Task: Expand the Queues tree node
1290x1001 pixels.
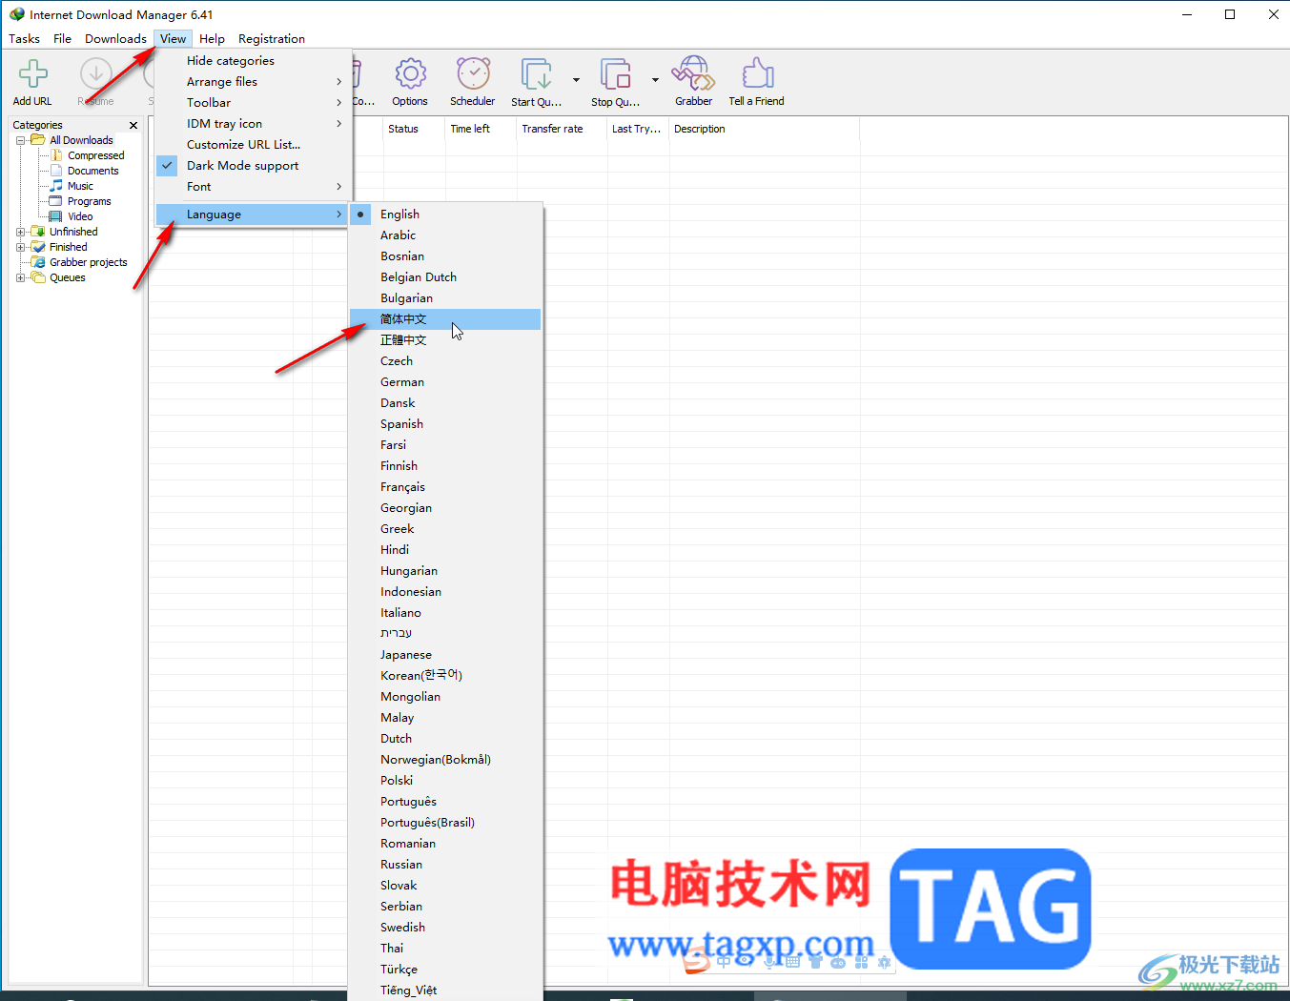Action: click(x=21, y=277)
